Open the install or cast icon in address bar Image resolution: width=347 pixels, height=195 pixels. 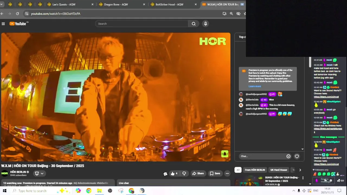(x=224, y=14)
